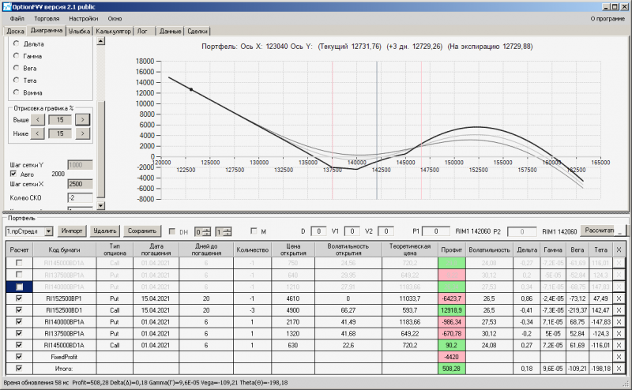The image size is (632, 390).
Task: Remove checked RI137500BP1A row via X
Action: click(x=619, y=334)
